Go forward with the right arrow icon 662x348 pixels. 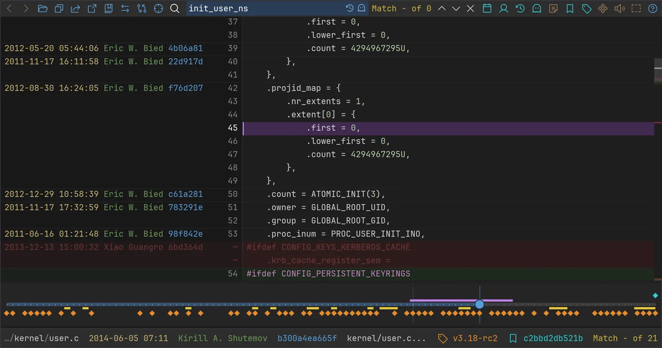pos(25,8)
